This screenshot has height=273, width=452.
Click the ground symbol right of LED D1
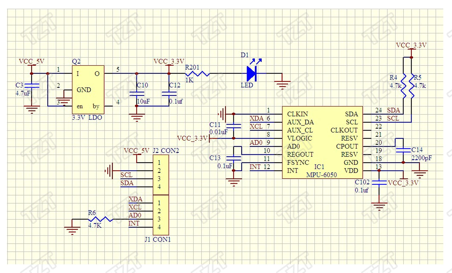click(x=282, y=84)
